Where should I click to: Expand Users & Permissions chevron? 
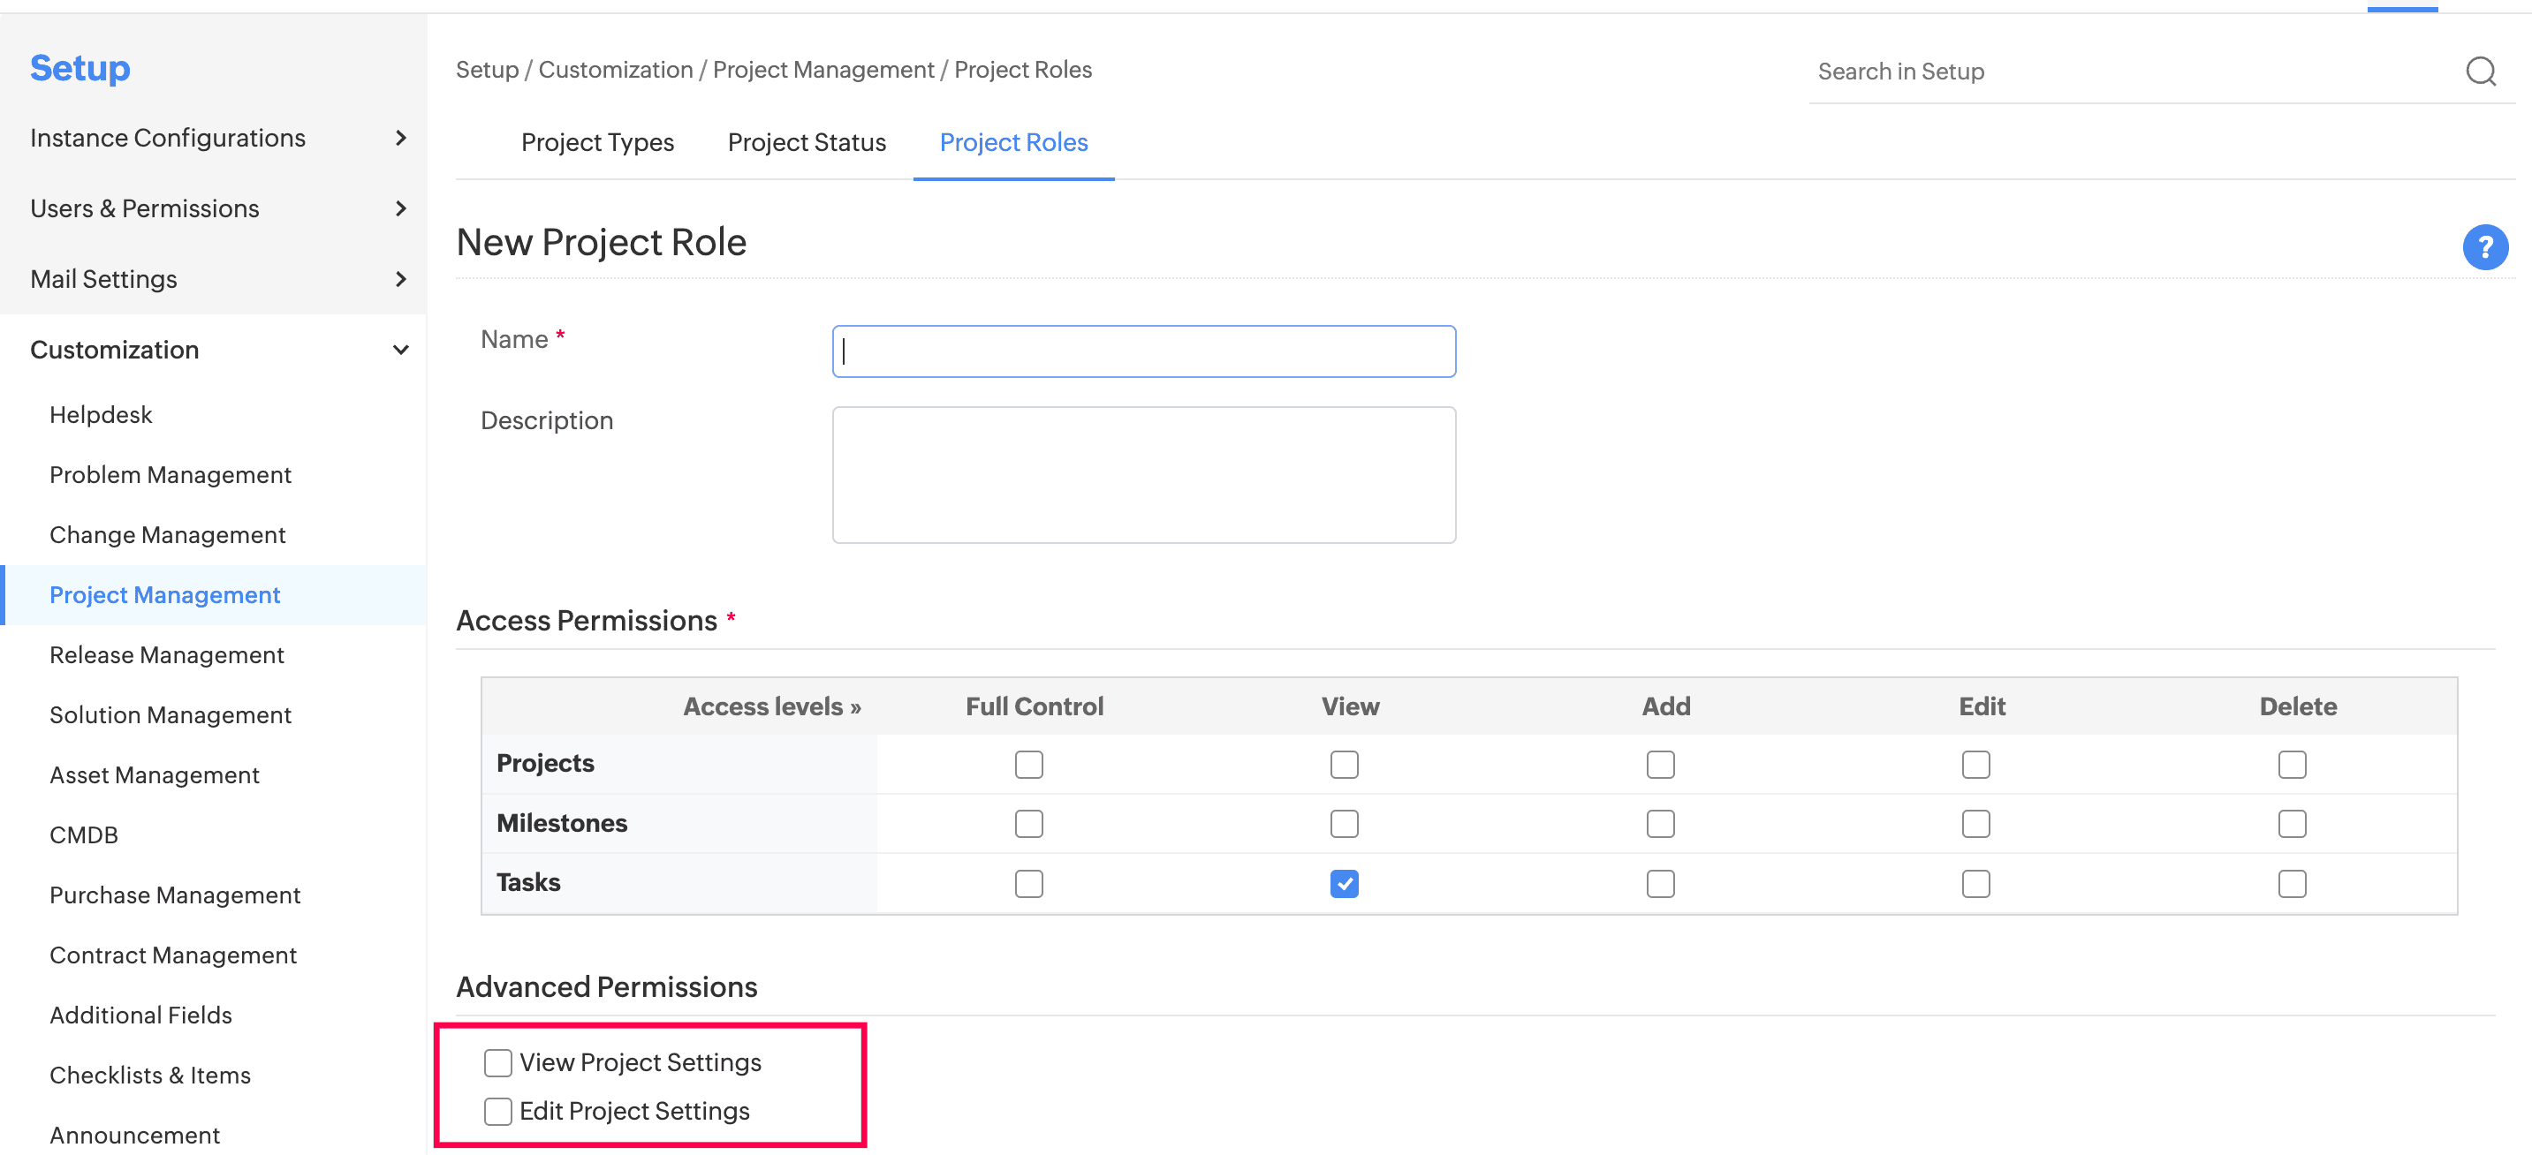pyautogui.click(x=400, y=208)
